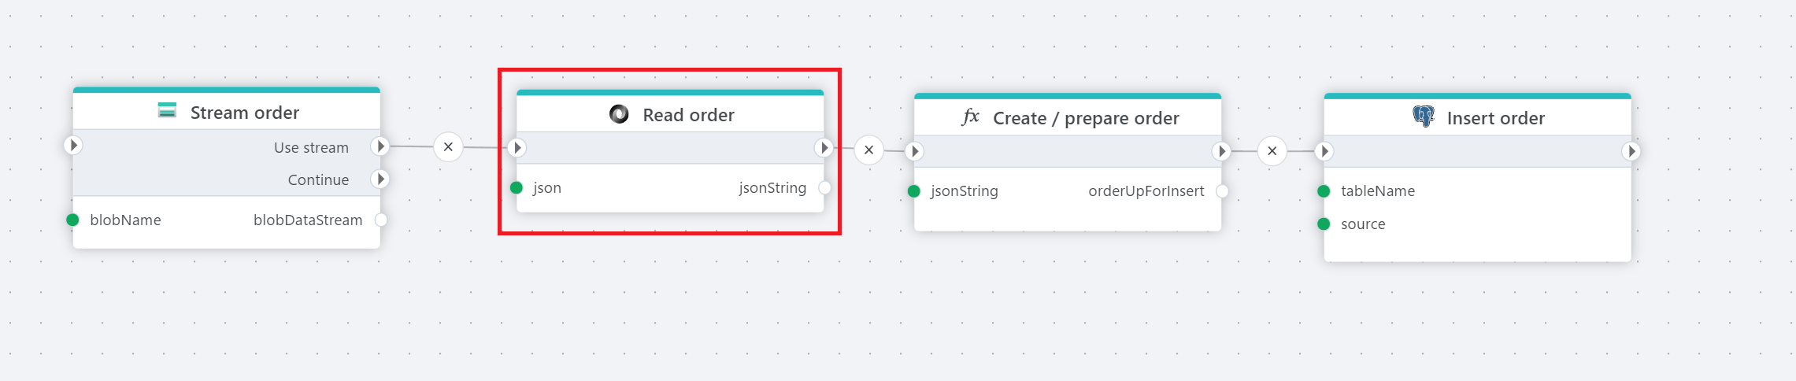Click the fx function icon
The width and height of the screenshot is (1796, 381).
(x=971, y=117)
